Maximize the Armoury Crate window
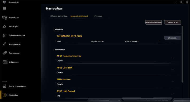This screenshot has width=190, height=102. coord(181,2)
